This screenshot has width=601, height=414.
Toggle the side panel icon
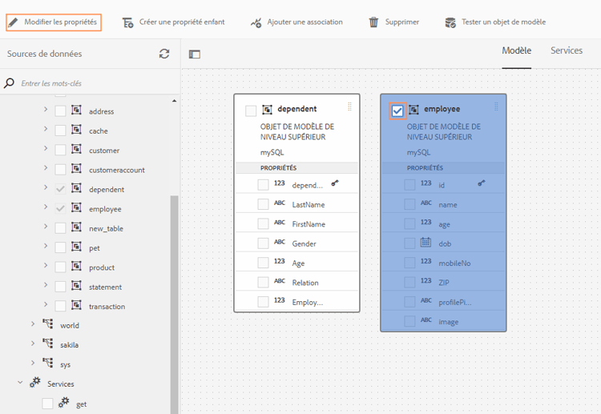tap(195, 54)
